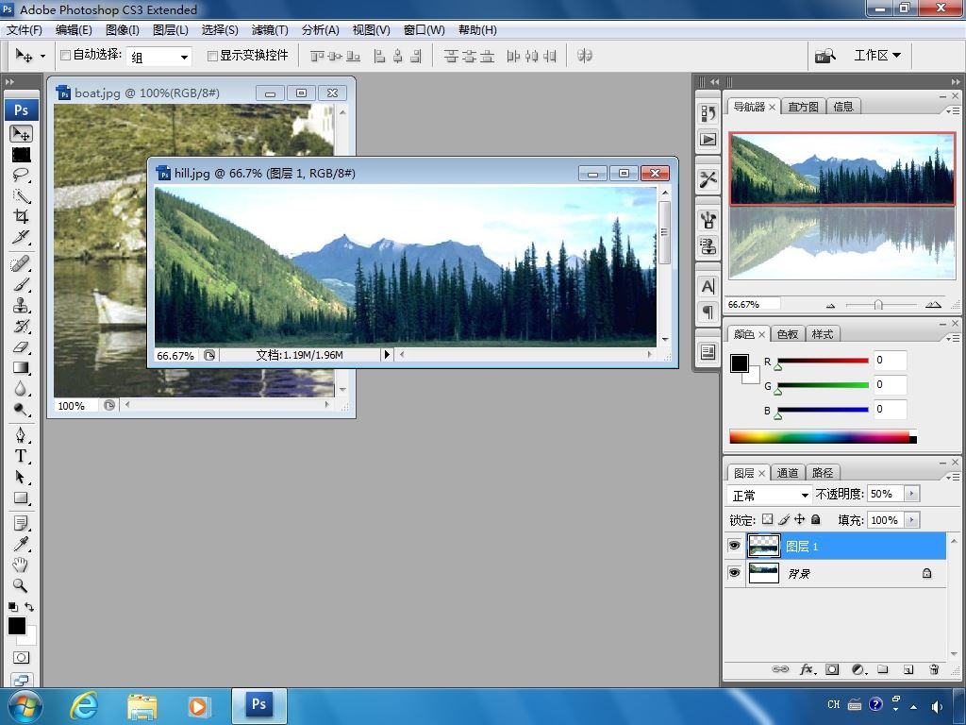The height and width of the screenshot is (725, 966).
Task: Select the Slice tool
Action: pyautogui.click(x=21, y=237)
